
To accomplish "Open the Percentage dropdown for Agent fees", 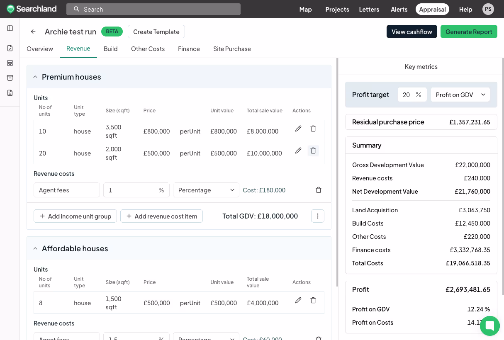I will pyautogui.click(x=206, y=190).
